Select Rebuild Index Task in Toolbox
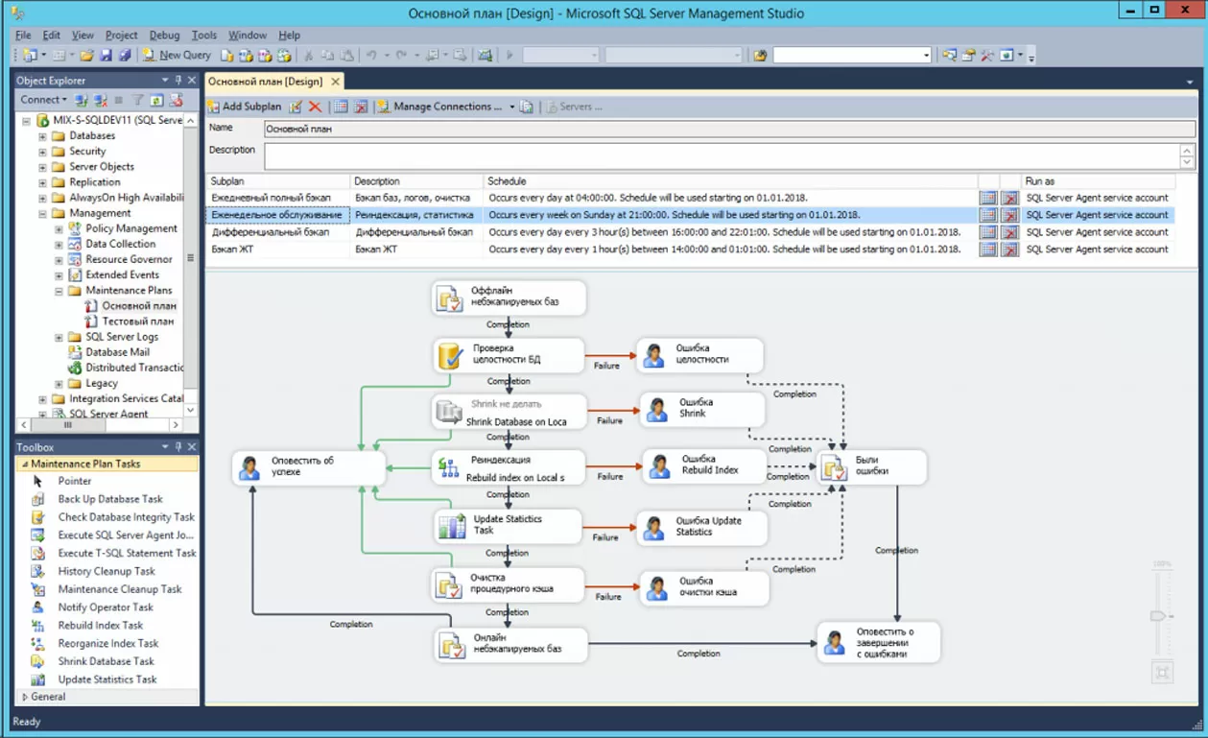This screenshot has height=738, width=1208. [101, 626]
